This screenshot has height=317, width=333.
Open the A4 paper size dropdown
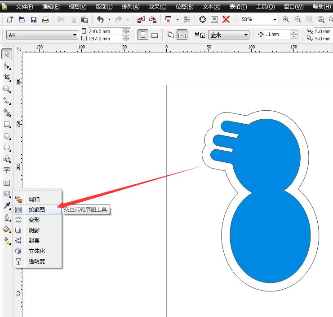pyautogui.click(x=75, y=35)
